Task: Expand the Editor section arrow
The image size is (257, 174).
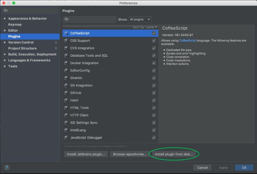Action: 5,30
